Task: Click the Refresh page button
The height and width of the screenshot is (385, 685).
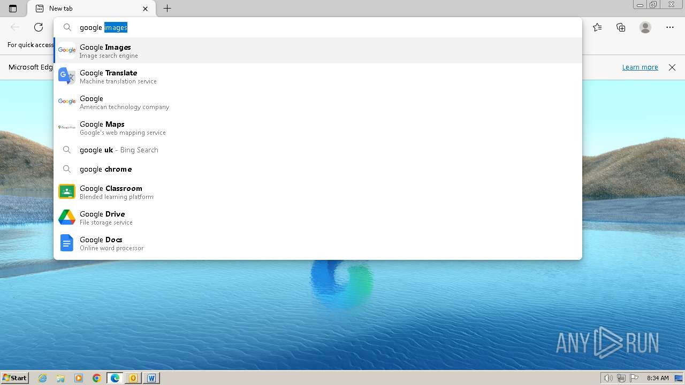Action: 39,27
